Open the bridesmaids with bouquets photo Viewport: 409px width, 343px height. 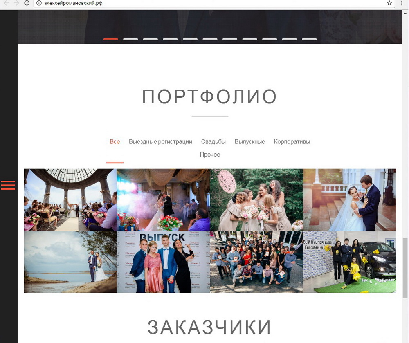tap(256, 200)
